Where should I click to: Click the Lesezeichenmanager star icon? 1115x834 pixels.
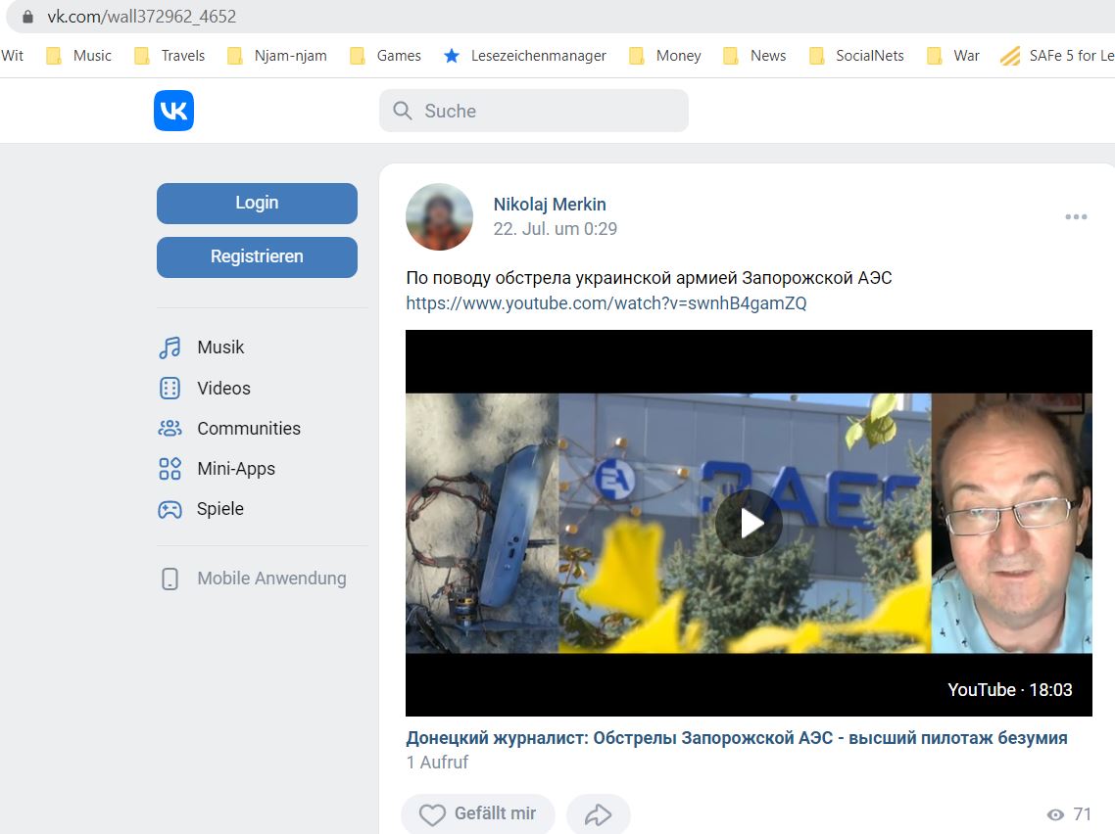(x=452, y=56)
